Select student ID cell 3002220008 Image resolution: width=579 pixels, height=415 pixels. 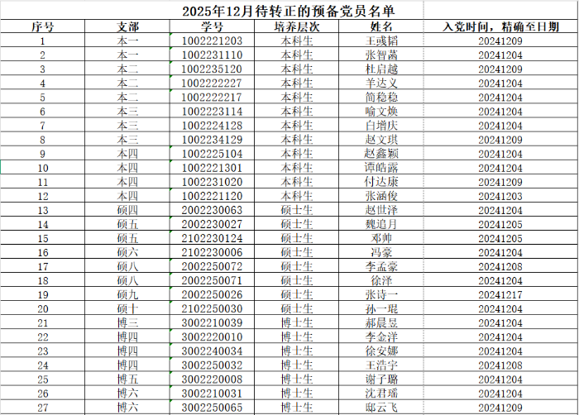click(x=212, y=379)
